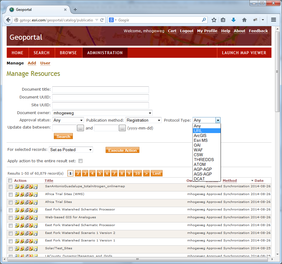This screenshot has height=264, width=282.
Task: Open the data download icon for Web-based GIS for Analogues
Action: (x=35, y=218)
